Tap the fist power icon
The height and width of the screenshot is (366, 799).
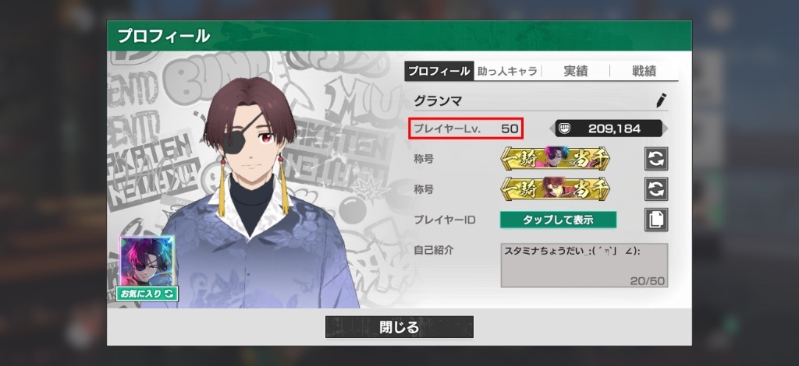pos(563,128)
